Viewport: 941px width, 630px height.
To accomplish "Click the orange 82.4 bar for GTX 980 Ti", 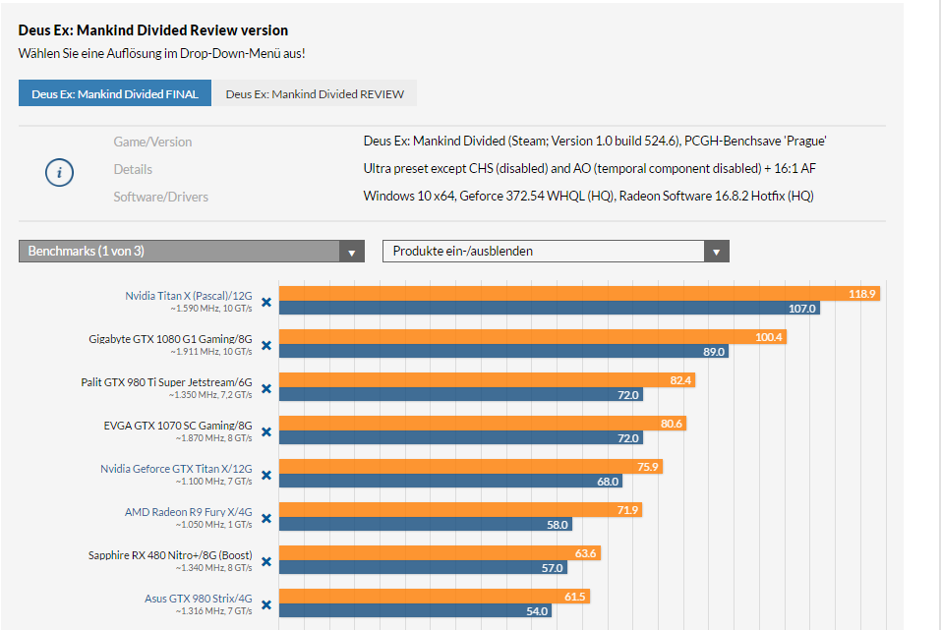I will point(487,379).
